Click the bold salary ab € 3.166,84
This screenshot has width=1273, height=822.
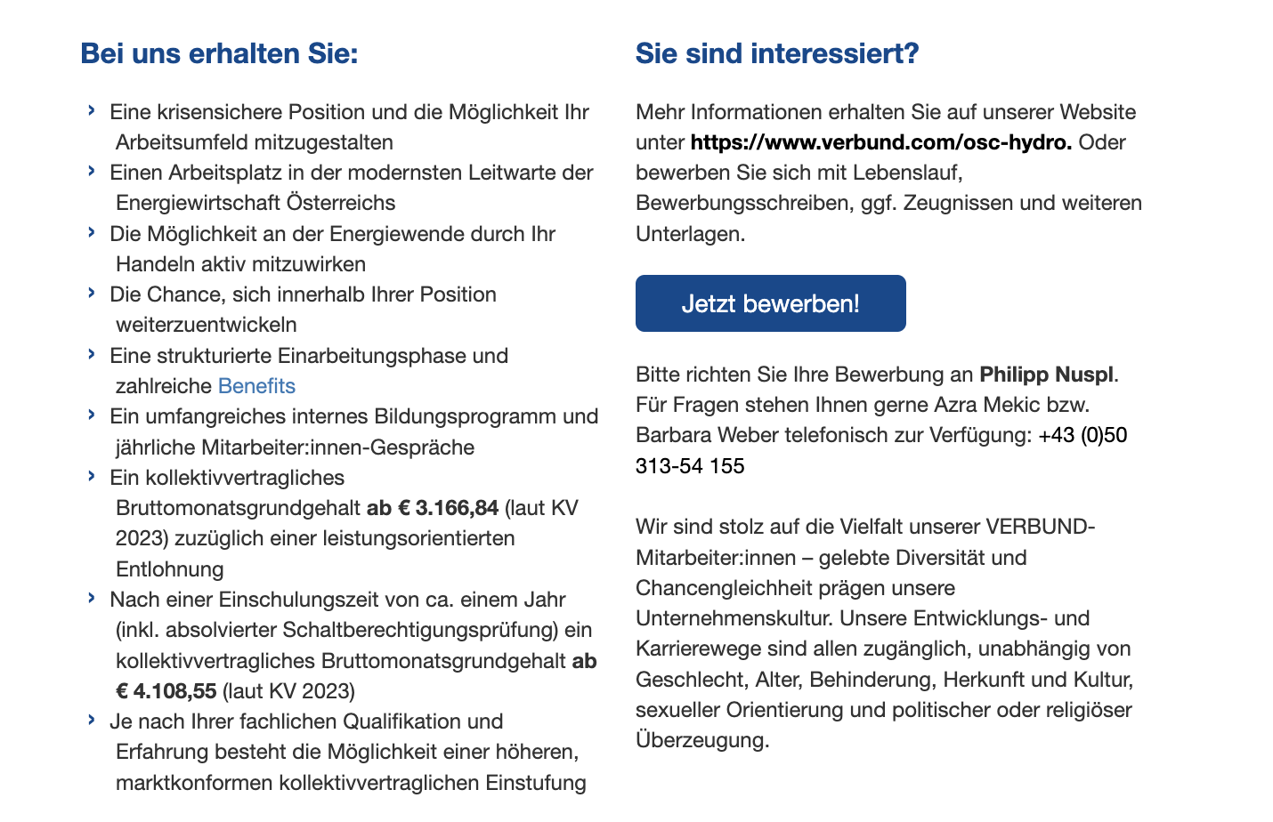433,508
